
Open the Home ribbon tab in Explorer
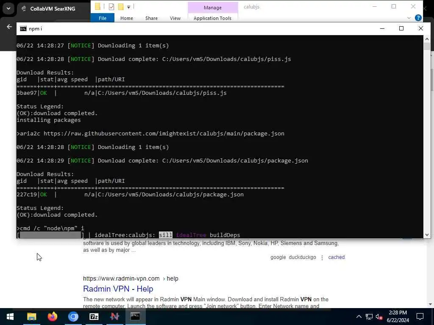tap(126, 18)
